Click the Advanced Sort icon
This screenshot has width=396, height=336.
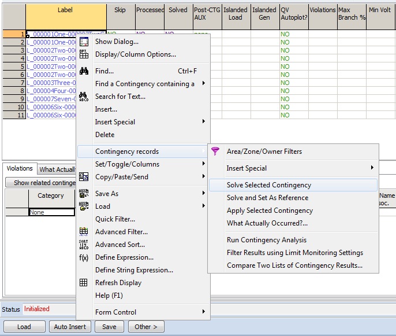click(84, 245)
